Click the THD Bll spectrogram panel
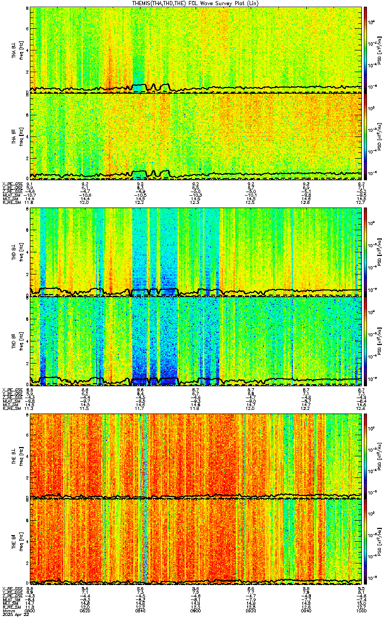This screenshot has height=618, width=386. [x=196, y=341]
